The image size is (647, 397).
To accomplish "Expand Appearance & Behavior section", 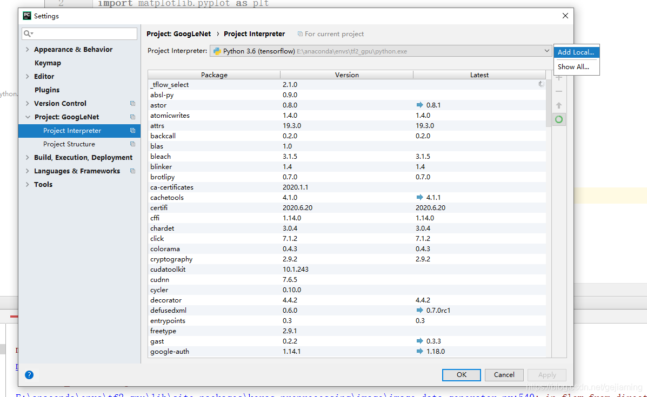I will 27,50.
